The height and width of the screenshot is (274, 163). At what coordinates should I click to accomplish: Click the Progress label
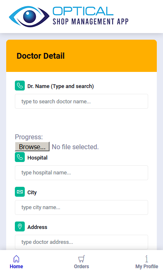pos(29,137)
